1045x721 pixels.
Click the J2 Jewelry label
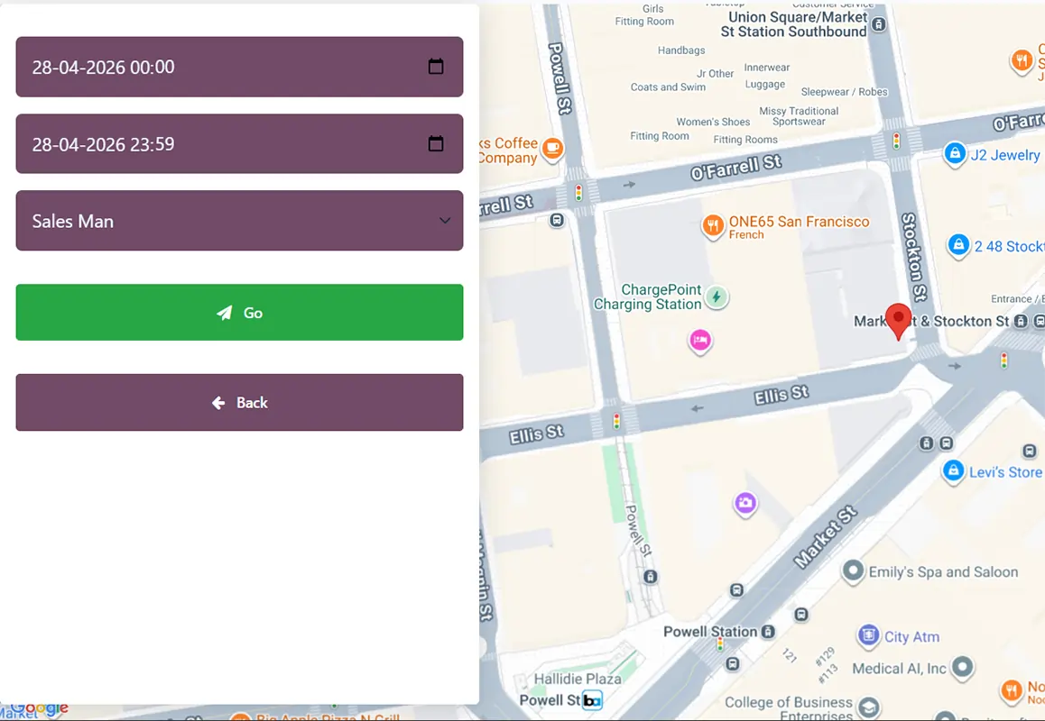tap(1005, 155)
